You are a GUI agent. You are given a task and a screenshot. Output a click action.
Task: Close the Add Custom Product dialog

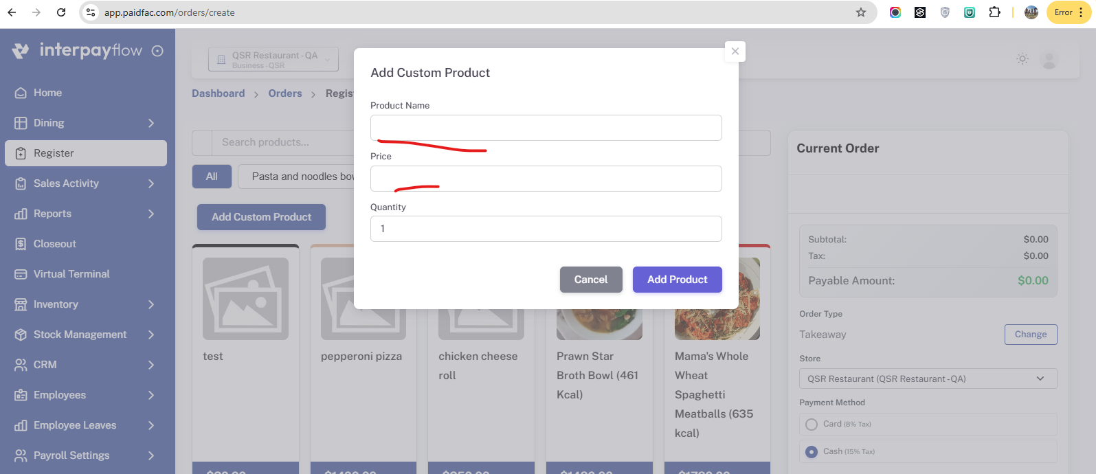(735, 52)
